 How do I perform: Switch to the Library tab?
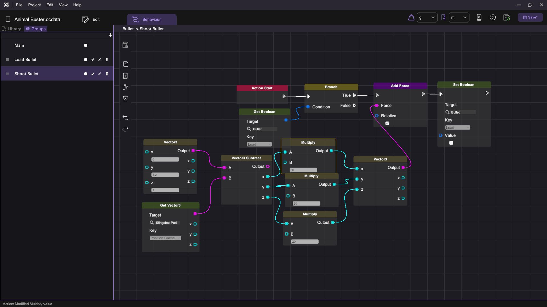[12, 29]
